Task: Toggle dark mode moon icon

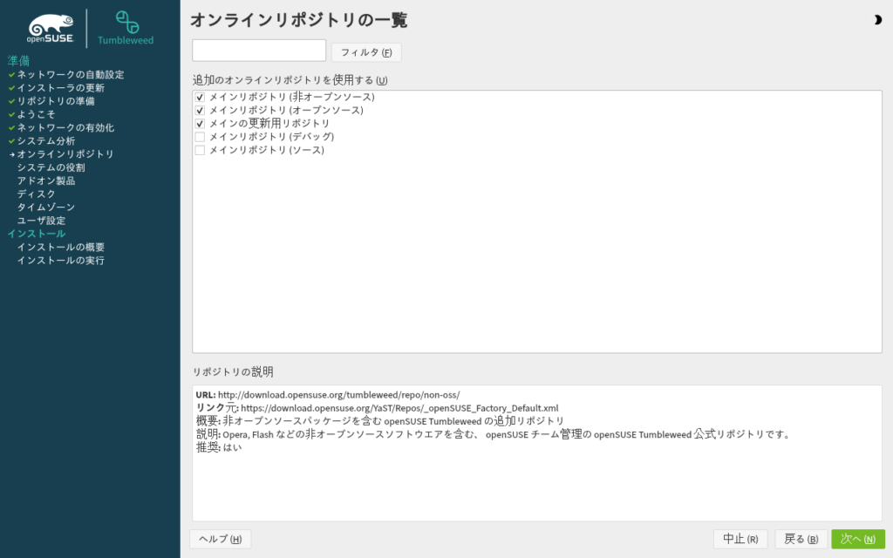Action: 876,20
